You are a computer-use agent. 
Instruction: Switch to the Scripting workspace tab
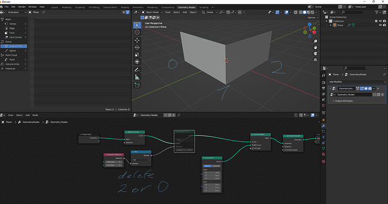(204, 7)
